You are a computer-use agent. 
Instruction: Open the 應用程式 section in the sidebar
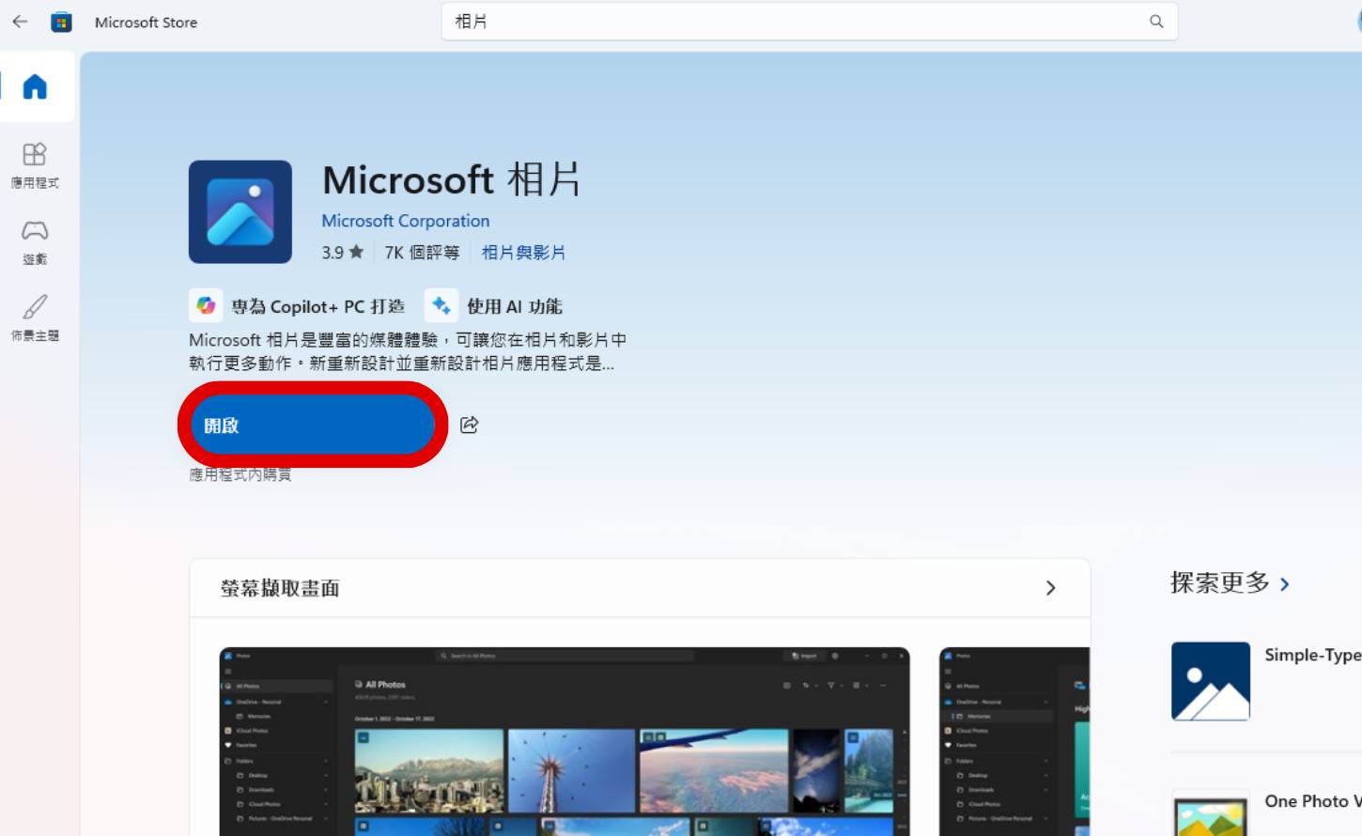pyautogui.click(x=35, y=165)
